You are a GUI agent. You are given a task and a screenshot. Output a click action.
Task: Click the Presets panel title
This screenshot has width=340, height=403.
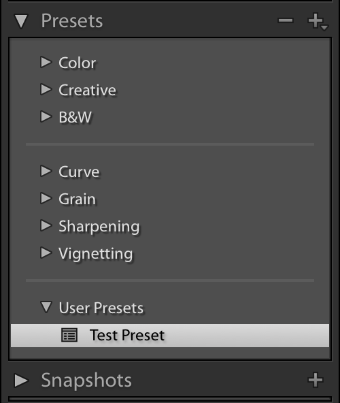[x=72, y=21]
